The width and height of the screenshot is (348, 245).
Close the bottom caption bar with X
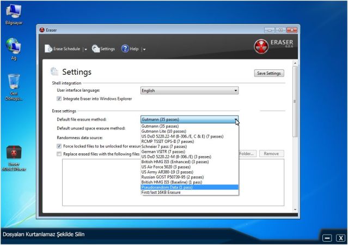coord(340,238)
